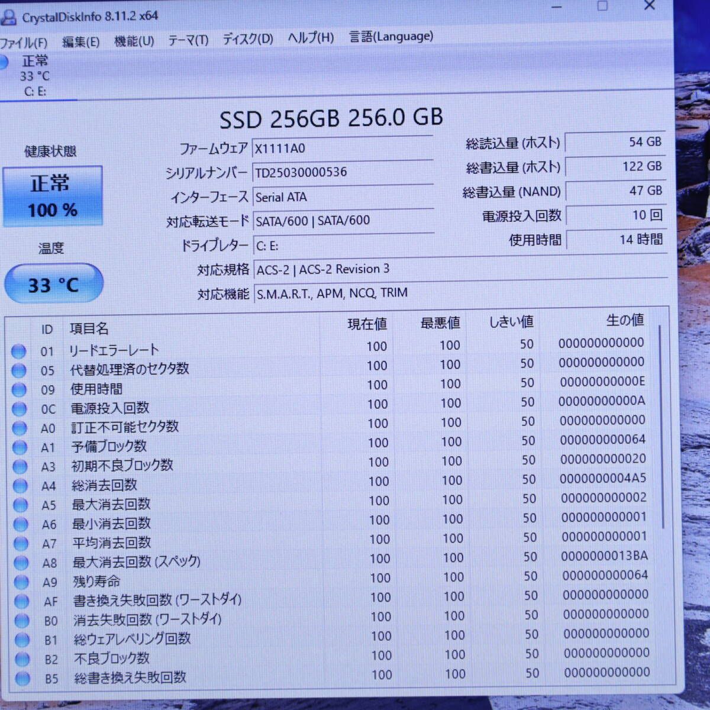Click raw value 0000000004A5
This screenshot has height=710, width=710.
coord(603,478)
